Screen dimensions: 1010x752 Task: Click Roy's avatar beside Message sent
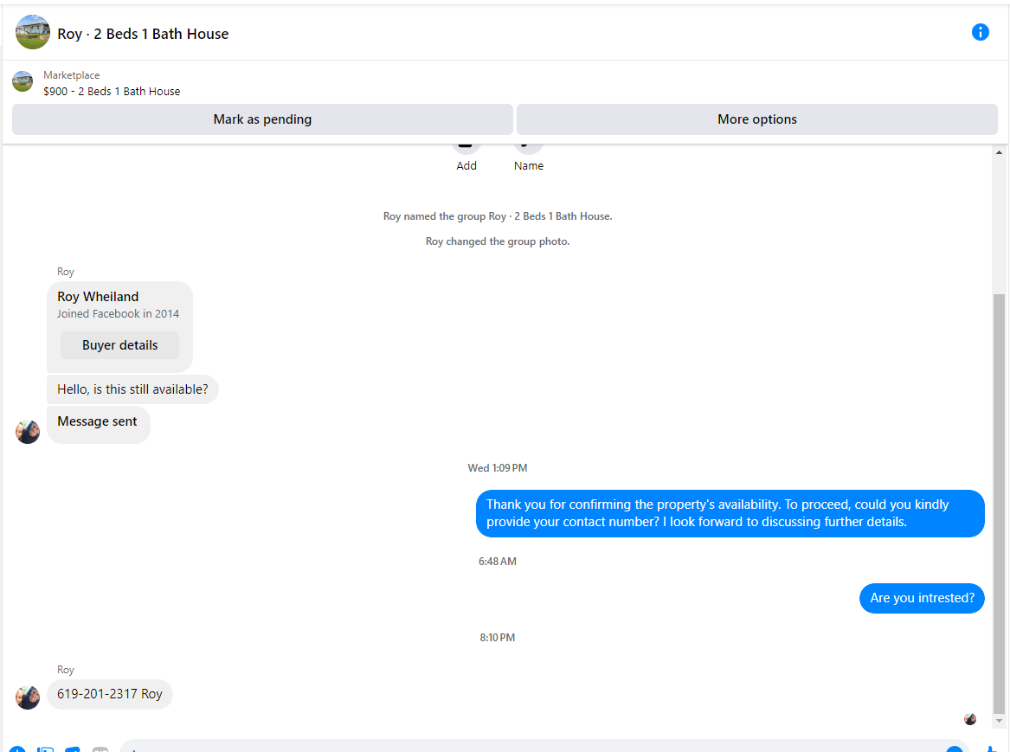28,431
